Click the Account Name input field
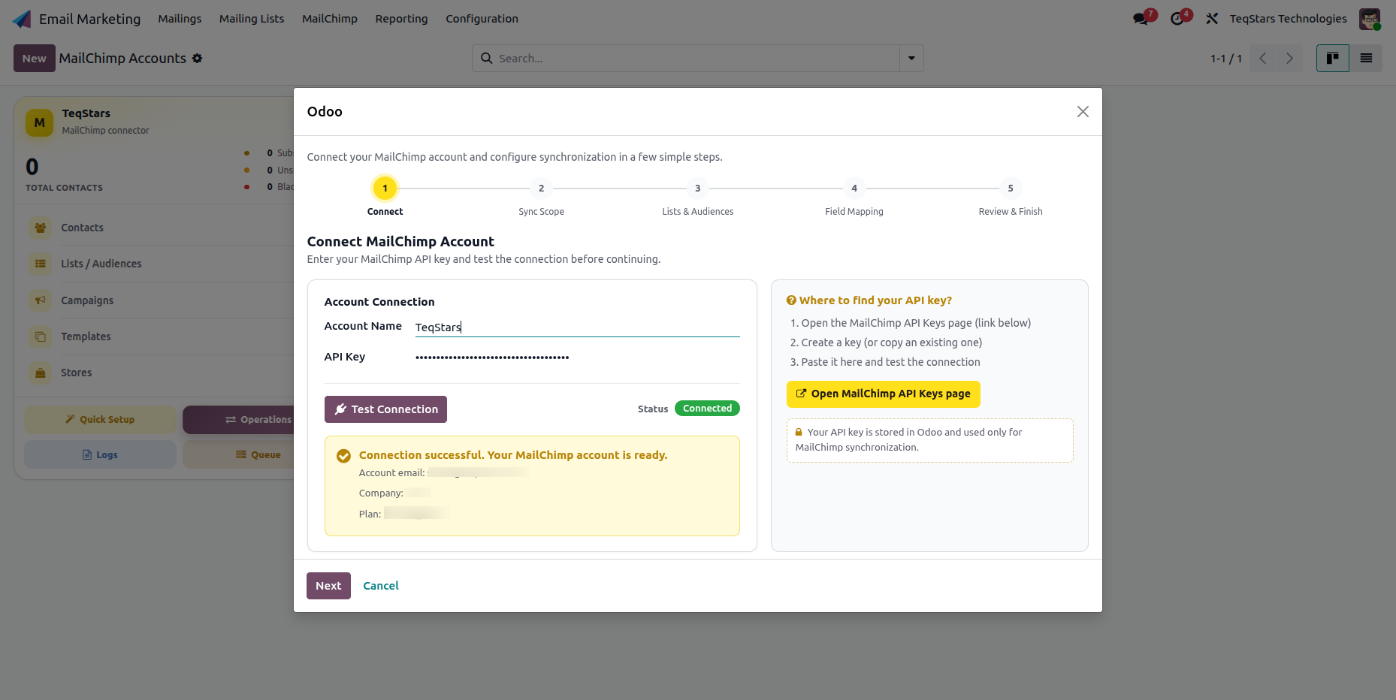The height and width of the screenshot is (700, 1396). point(577,327)
